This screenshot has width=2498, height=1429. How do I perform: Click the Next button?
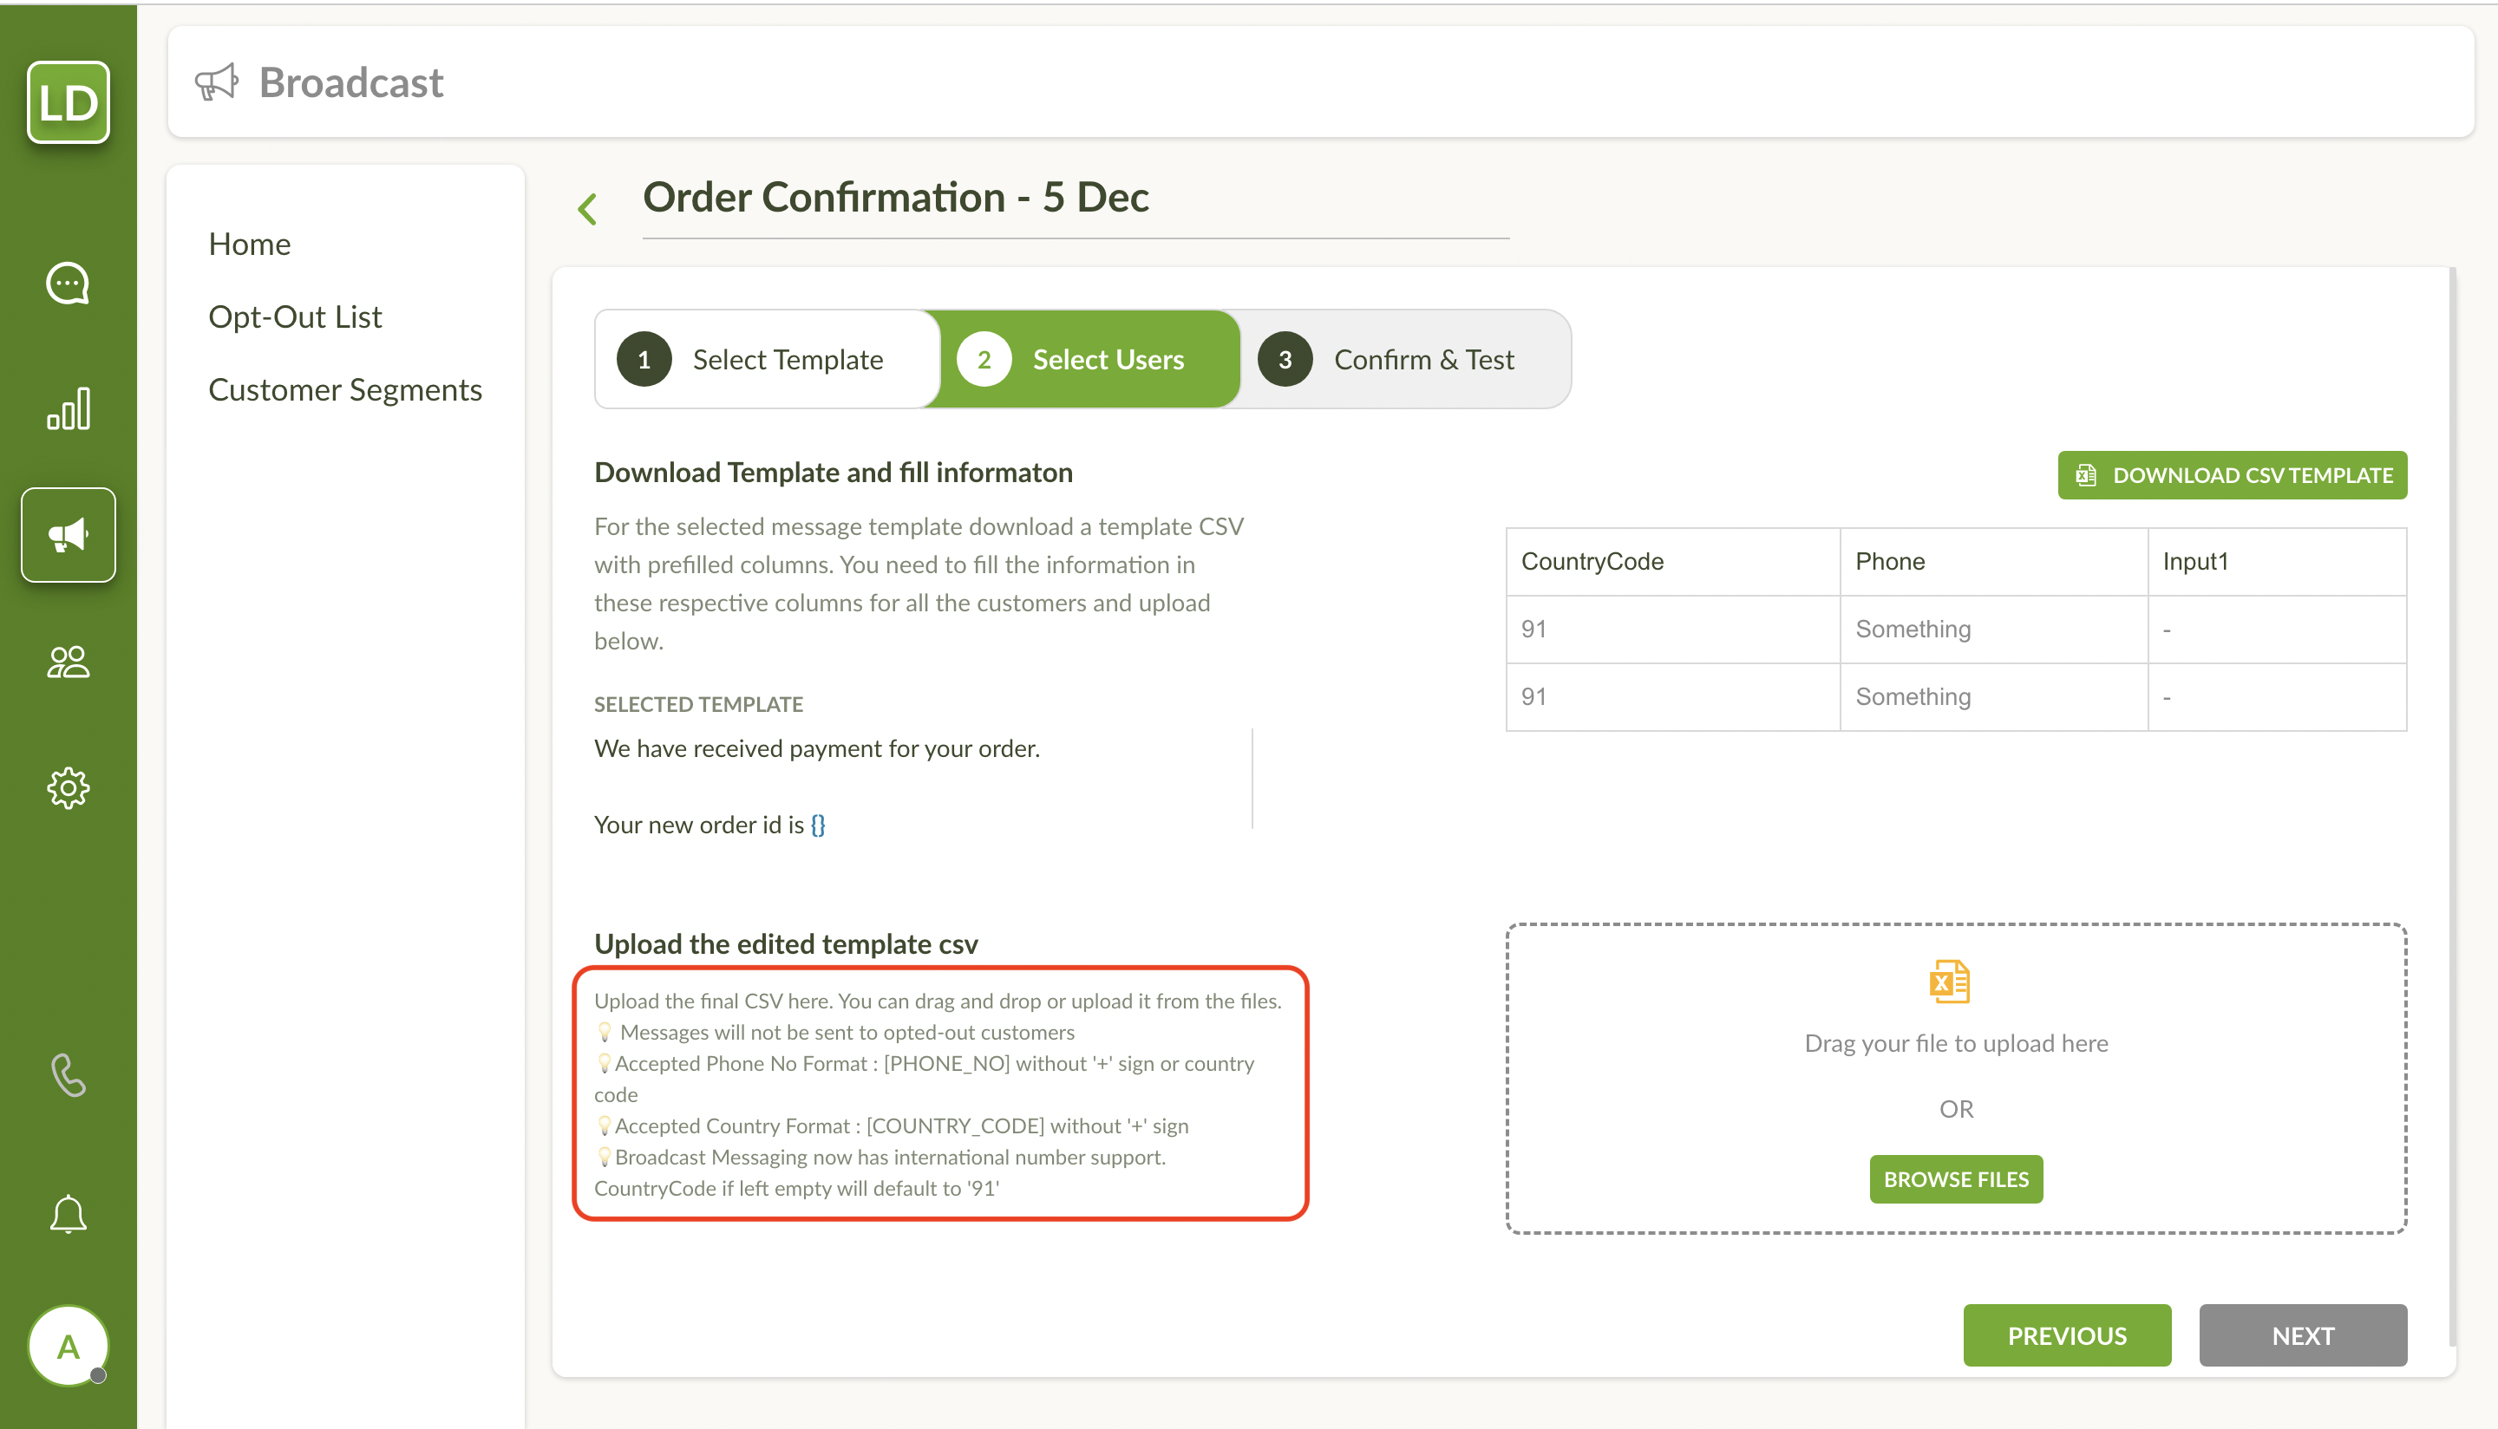[x=2303, y=1334]
